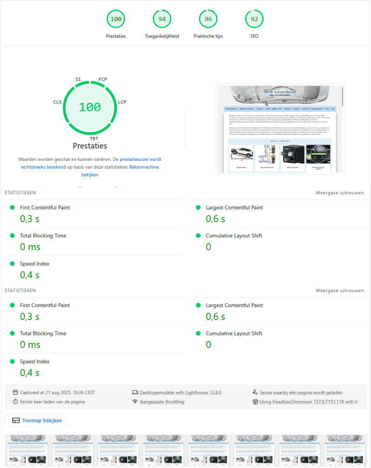
Task: Expand 'Weergave uitvouwen' directly under the page screenshot
Action: (x=339, y=193)
